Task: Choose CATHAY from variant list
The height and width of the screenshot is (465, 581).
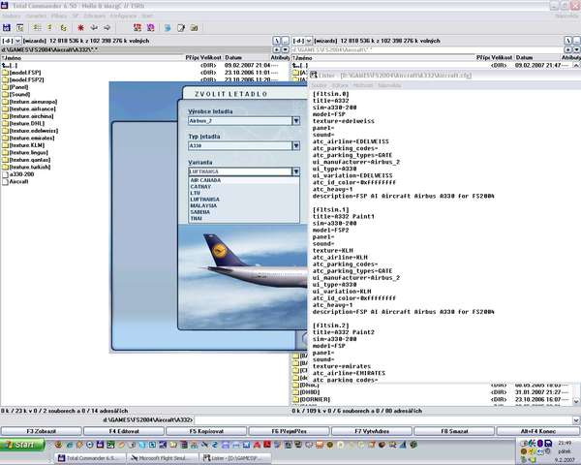Action: click(x=200, y=187)
